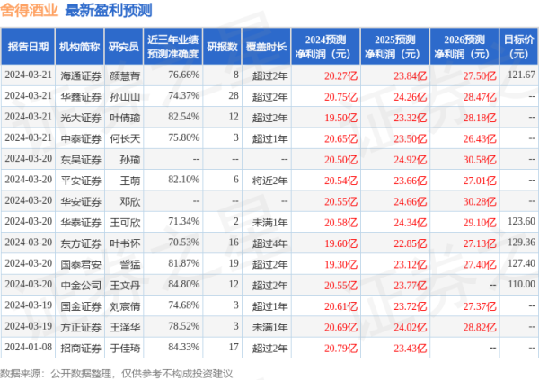
Task: Click 2025 profit forecast 22.85亿
Action: [411, 243]
